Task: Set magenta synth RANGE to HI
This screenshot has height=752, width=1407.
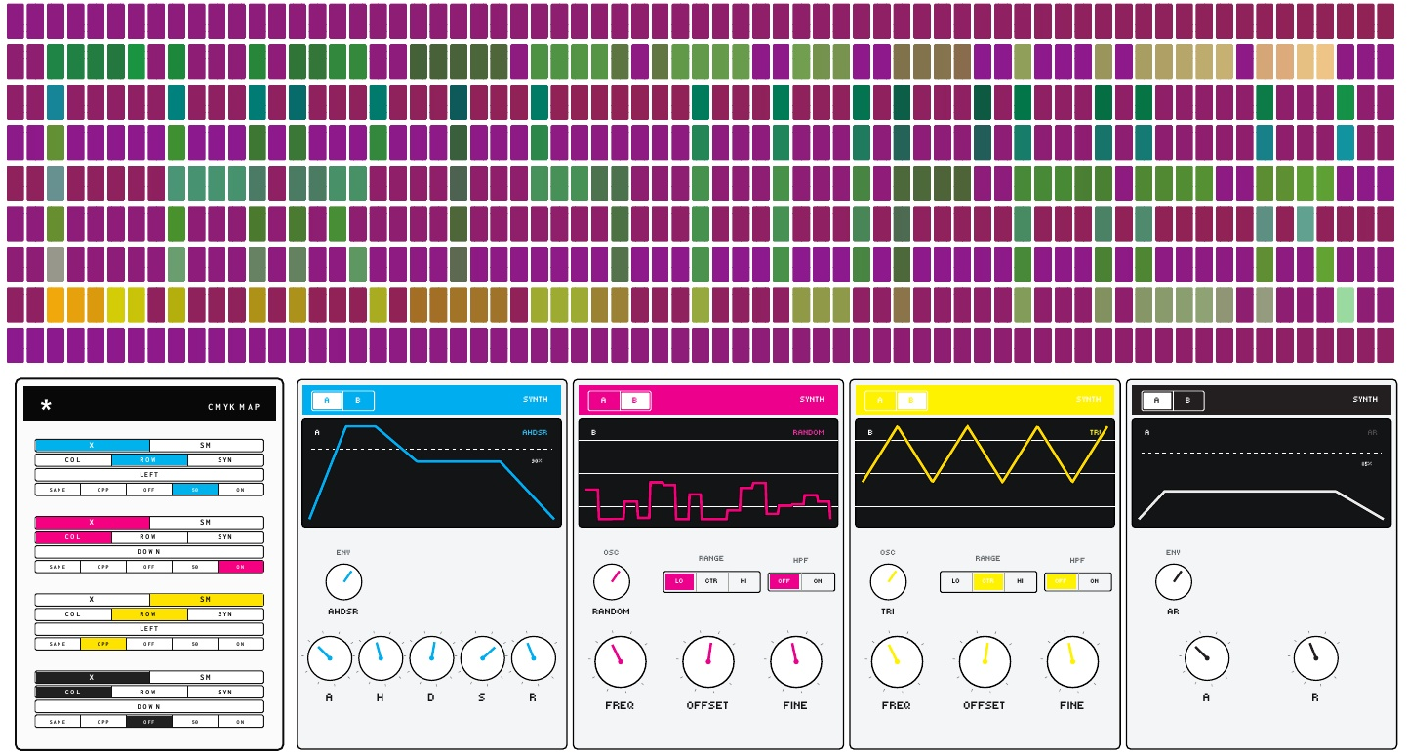Action: (x=744, y=581)
